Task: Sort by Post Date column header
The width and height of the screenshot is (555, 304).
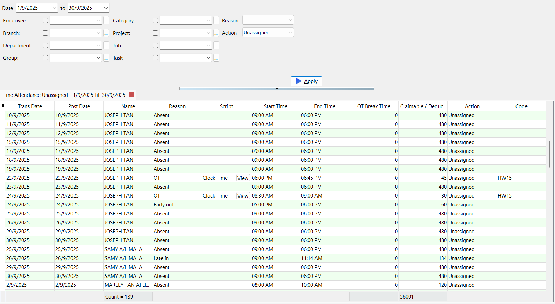Action: tap(79, 106)
